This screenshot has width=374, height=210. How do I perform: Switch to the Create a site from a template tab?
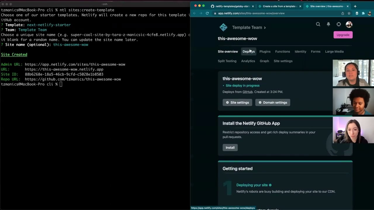click(x=279, y=6)
